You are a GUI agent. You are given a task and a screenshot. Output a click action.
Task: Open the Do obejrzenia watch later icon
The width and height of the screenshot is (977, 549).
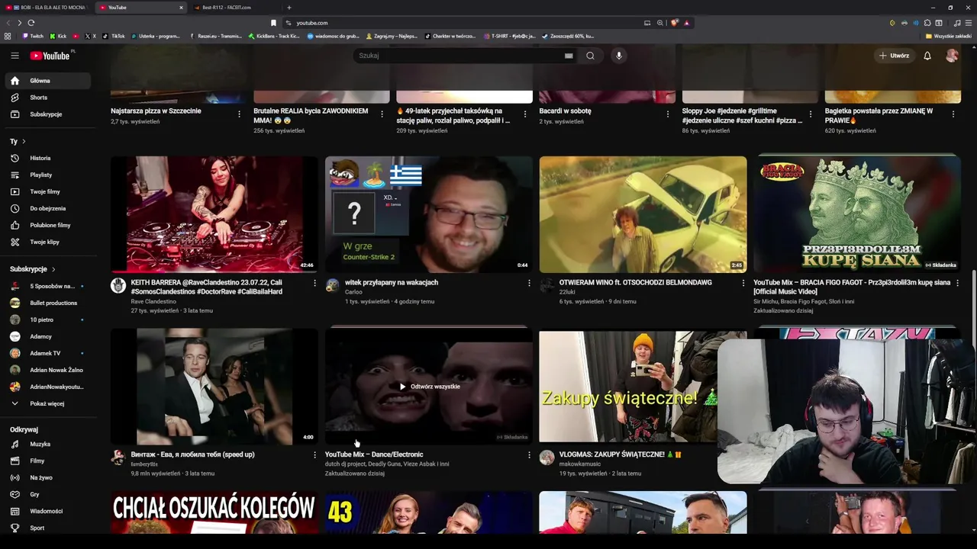[x=15, y=209]
